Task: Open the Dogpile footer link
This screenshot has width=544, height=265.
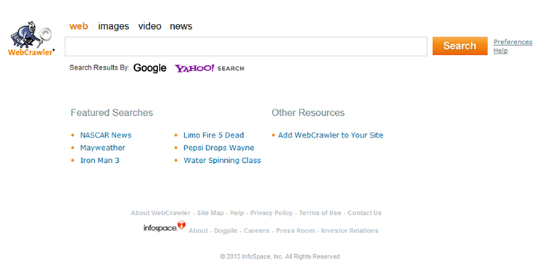Action: [x=226, y=231]
